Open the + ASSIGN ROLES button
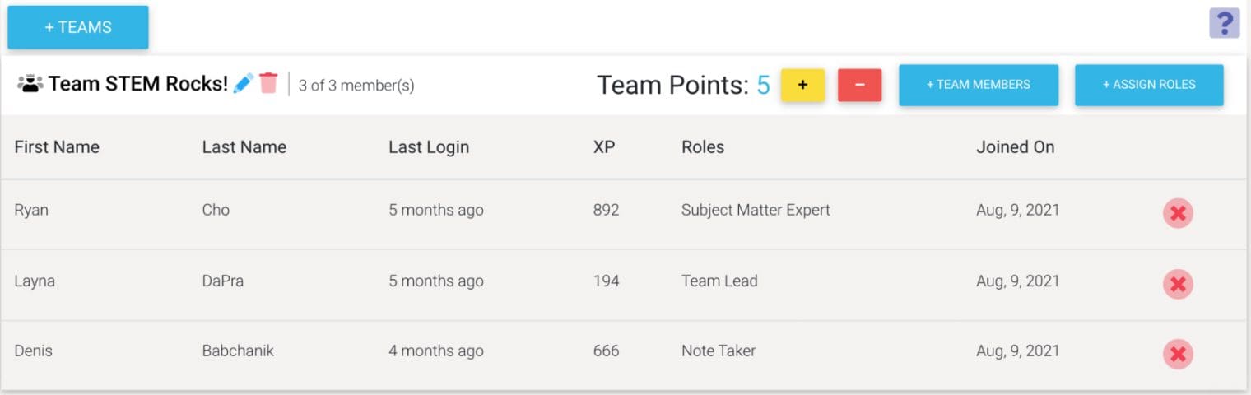Screen dimensions: 1251x395 tap(1149, 85)
